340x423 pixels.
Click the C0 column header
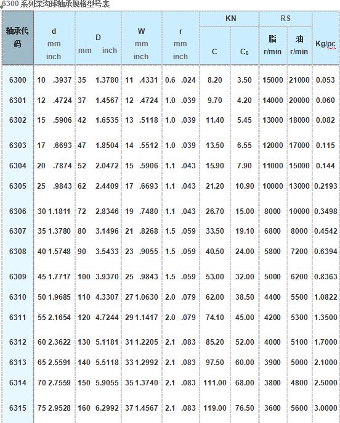(x=244, y=52)
